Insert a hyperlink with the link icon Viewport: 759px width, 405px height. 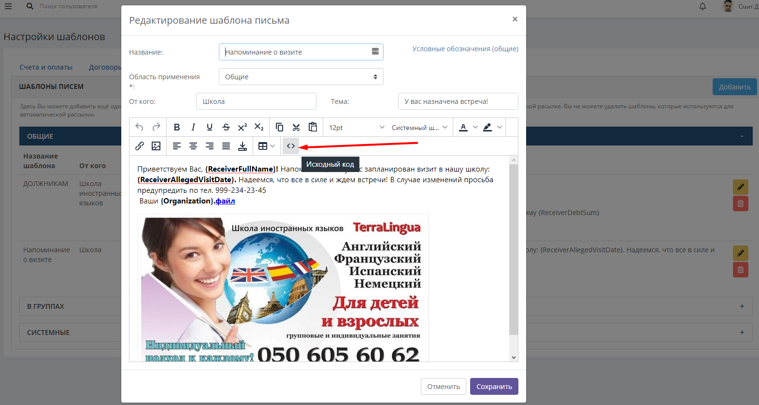(x=140, y=146)
